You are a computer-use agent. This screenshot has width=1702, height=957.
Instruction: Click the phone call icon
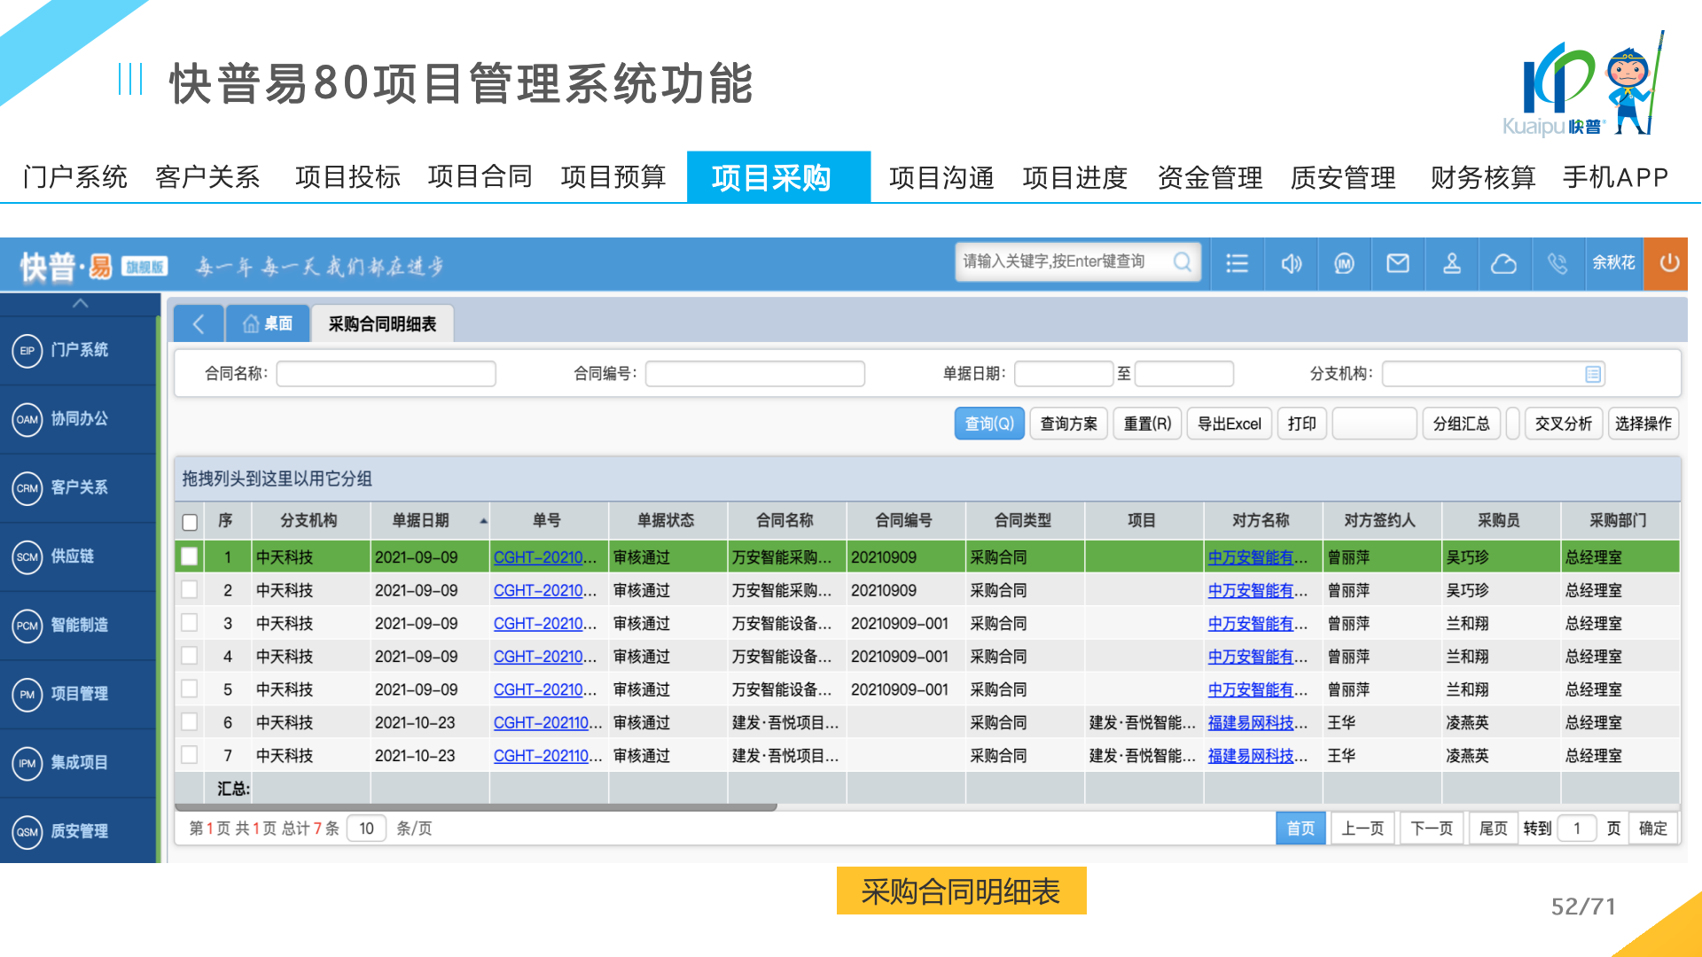click(x=1558, y=263)
